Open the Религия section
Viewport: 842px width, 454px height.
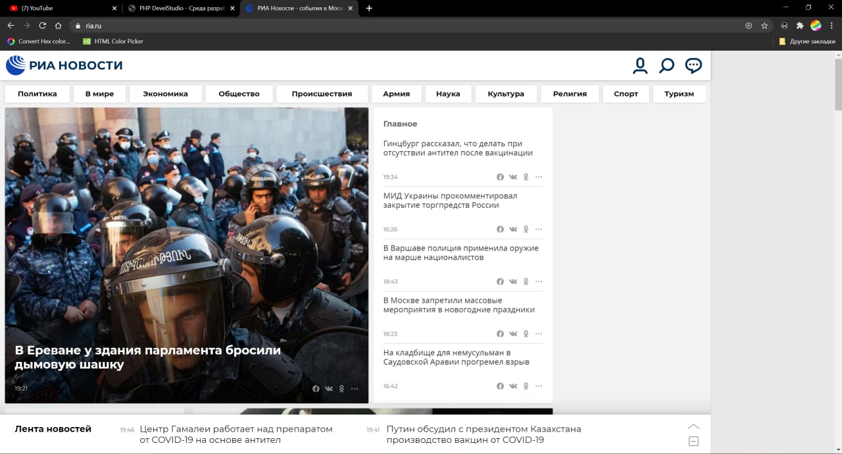[x=570, y=93]
